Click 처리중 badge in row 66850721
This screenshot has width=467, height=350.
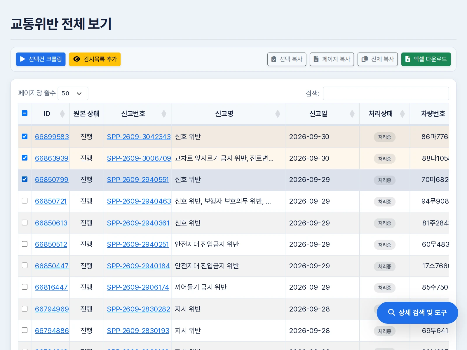point(385,202)
